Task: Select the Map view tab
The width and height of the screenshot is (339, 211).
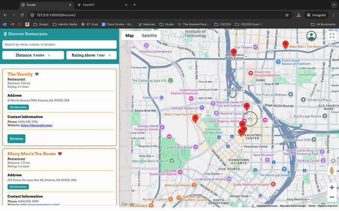Action: [130, 35]
